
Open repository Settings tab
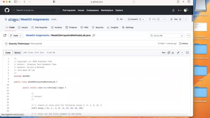click(128, 28)
